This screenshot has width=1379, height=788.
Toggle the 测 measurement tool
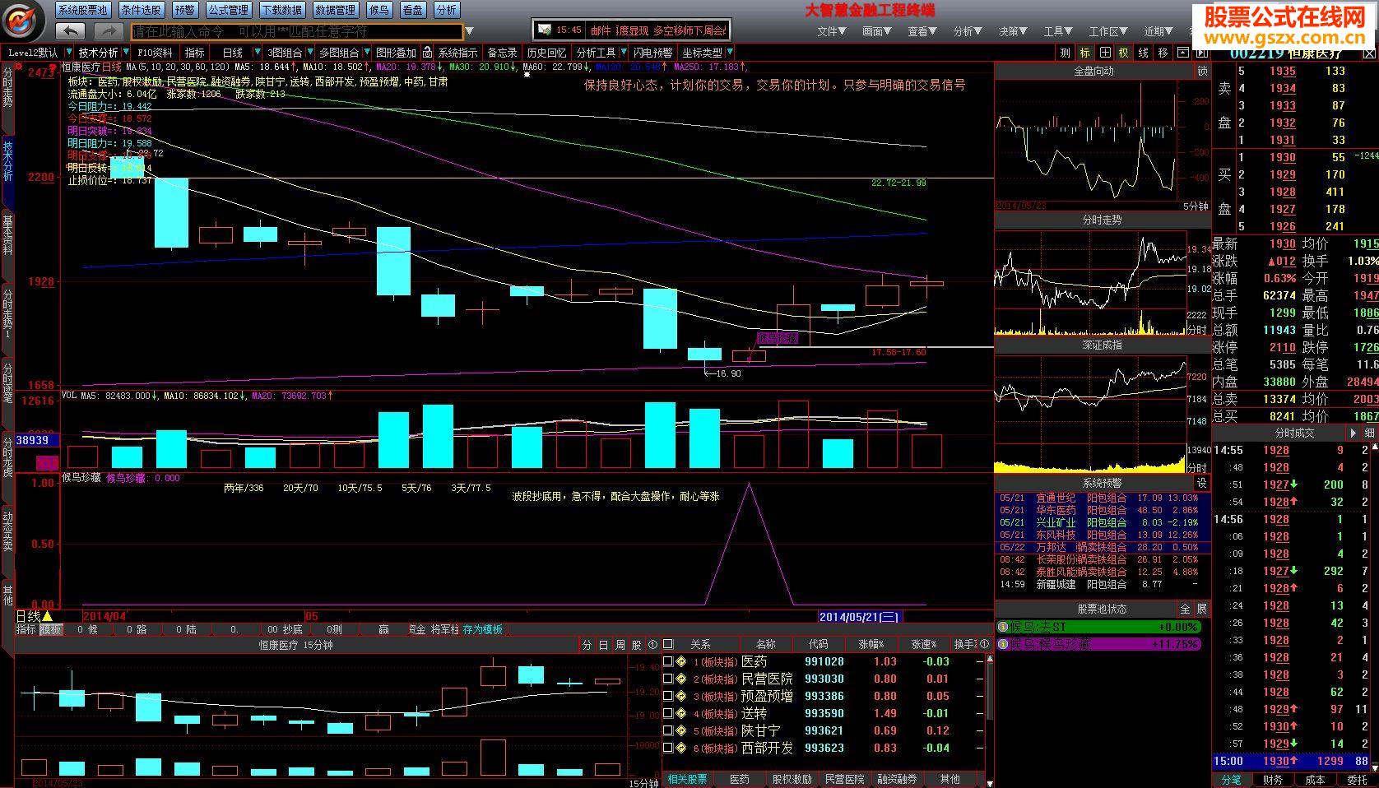(1066, 53)
